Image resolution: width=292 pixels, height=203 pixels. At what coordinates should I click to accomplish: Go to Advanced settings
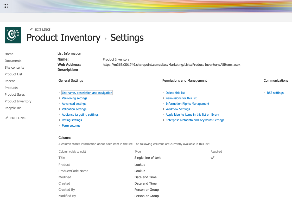74,104
